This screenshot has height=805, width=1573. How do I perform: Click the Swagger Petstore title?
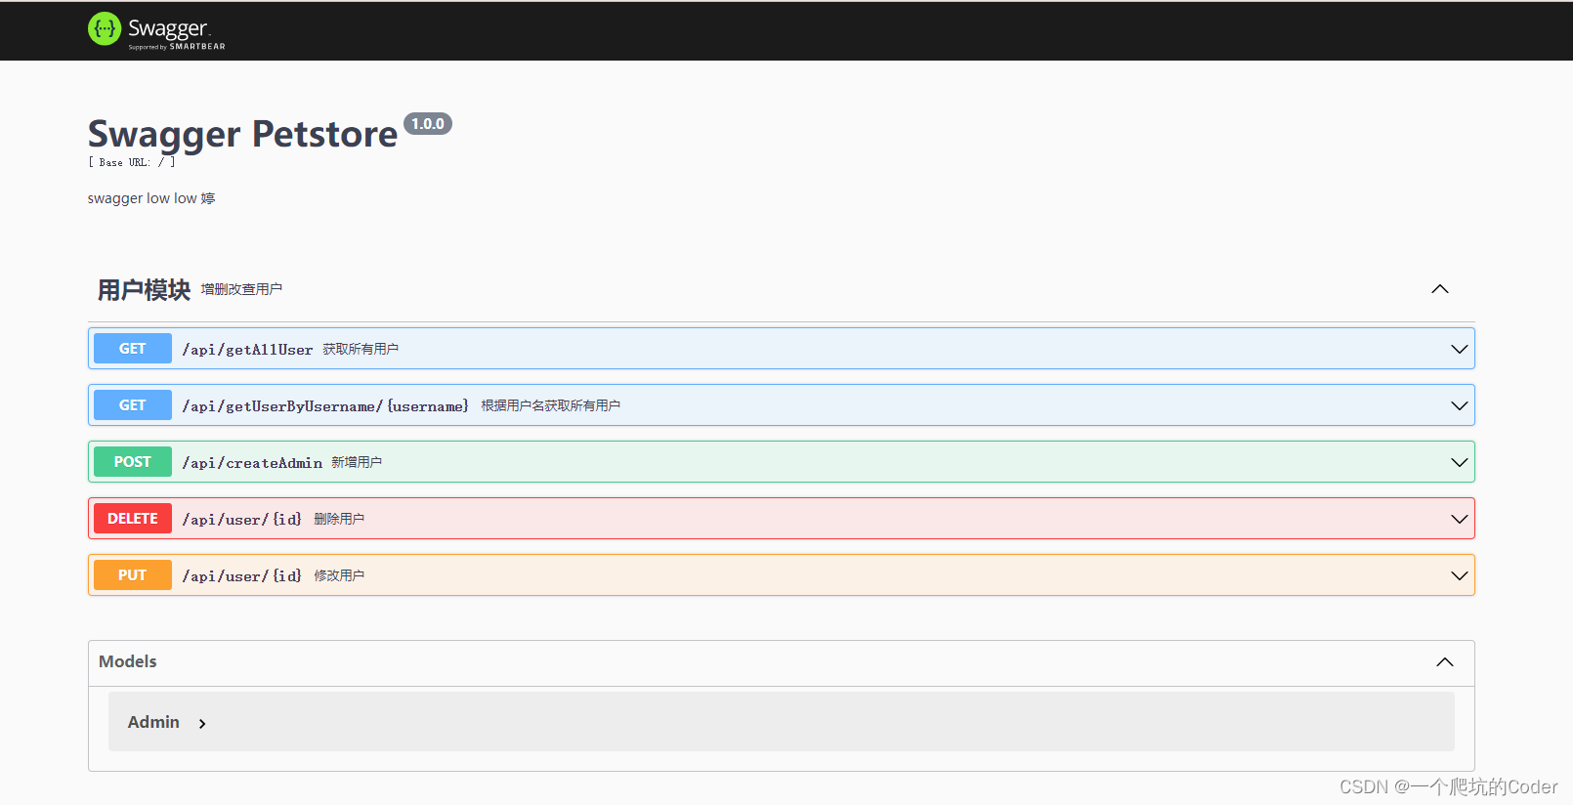pos(243,134)
